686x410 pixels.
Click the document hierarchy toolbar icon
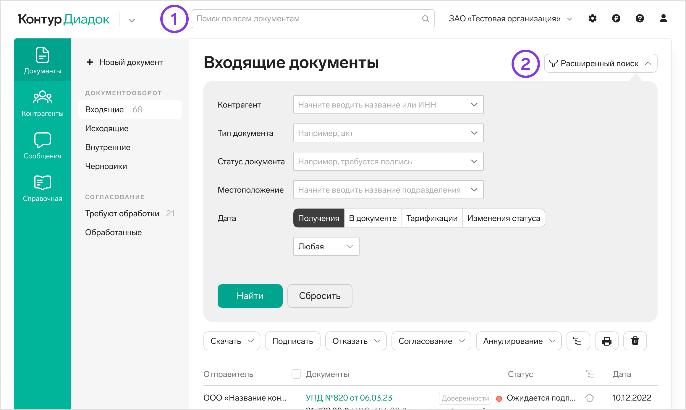(578, 341)
